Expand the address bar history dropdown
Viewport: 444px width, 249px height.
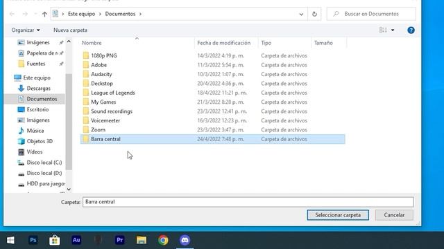(301, 14)
